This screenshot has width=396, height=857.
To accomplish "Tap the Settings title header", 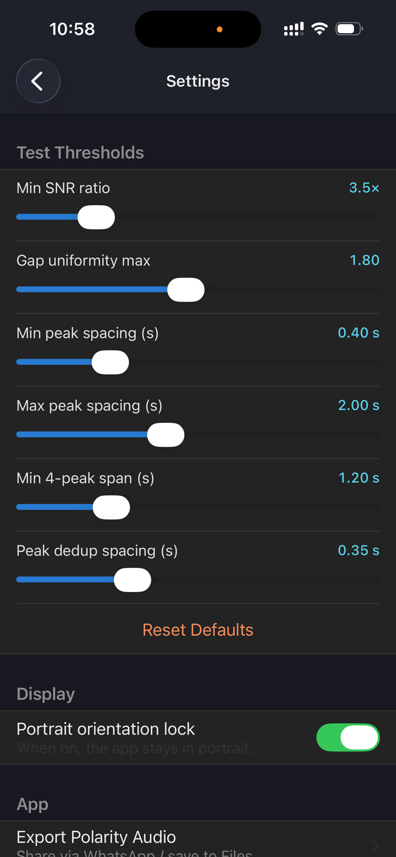I will (x=198, y=81).
